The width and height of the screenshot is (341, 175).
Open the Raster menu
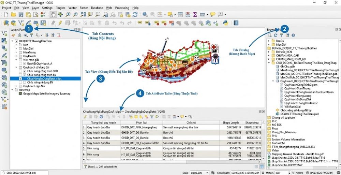tap(84, 8)
